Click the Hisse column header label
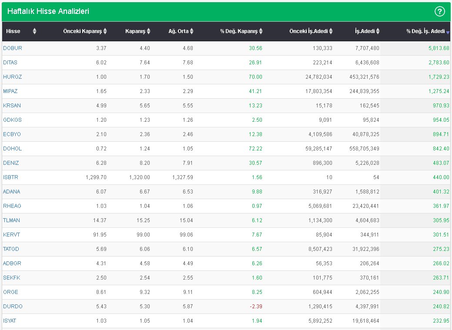The height and width of the screenshot is (330, 452). 13,31
